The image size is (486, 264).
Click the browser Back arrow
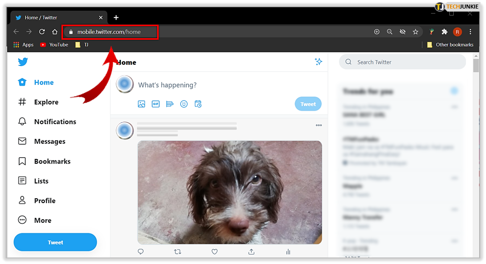click(16, 32)
